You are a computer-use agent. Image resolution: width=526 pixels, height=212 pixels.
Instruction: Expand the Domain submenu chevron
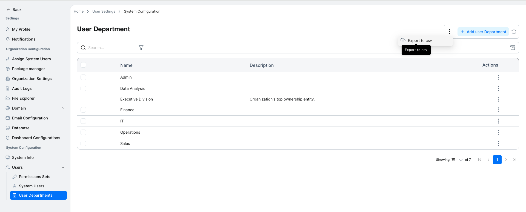pos(63,108)
